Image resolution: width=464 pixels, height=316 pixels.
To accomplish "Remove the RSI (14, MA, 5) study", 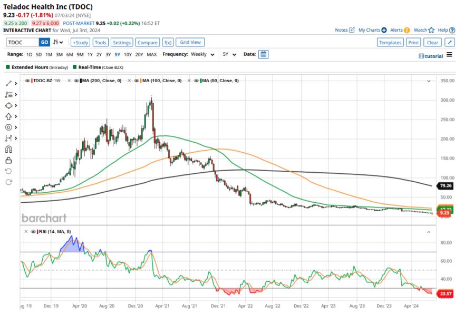I will point(26,231).
